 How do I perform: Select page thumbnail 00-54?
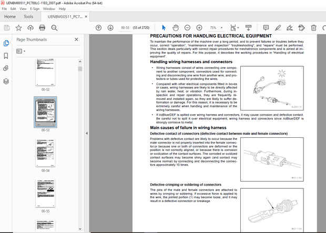coord(45,153)
